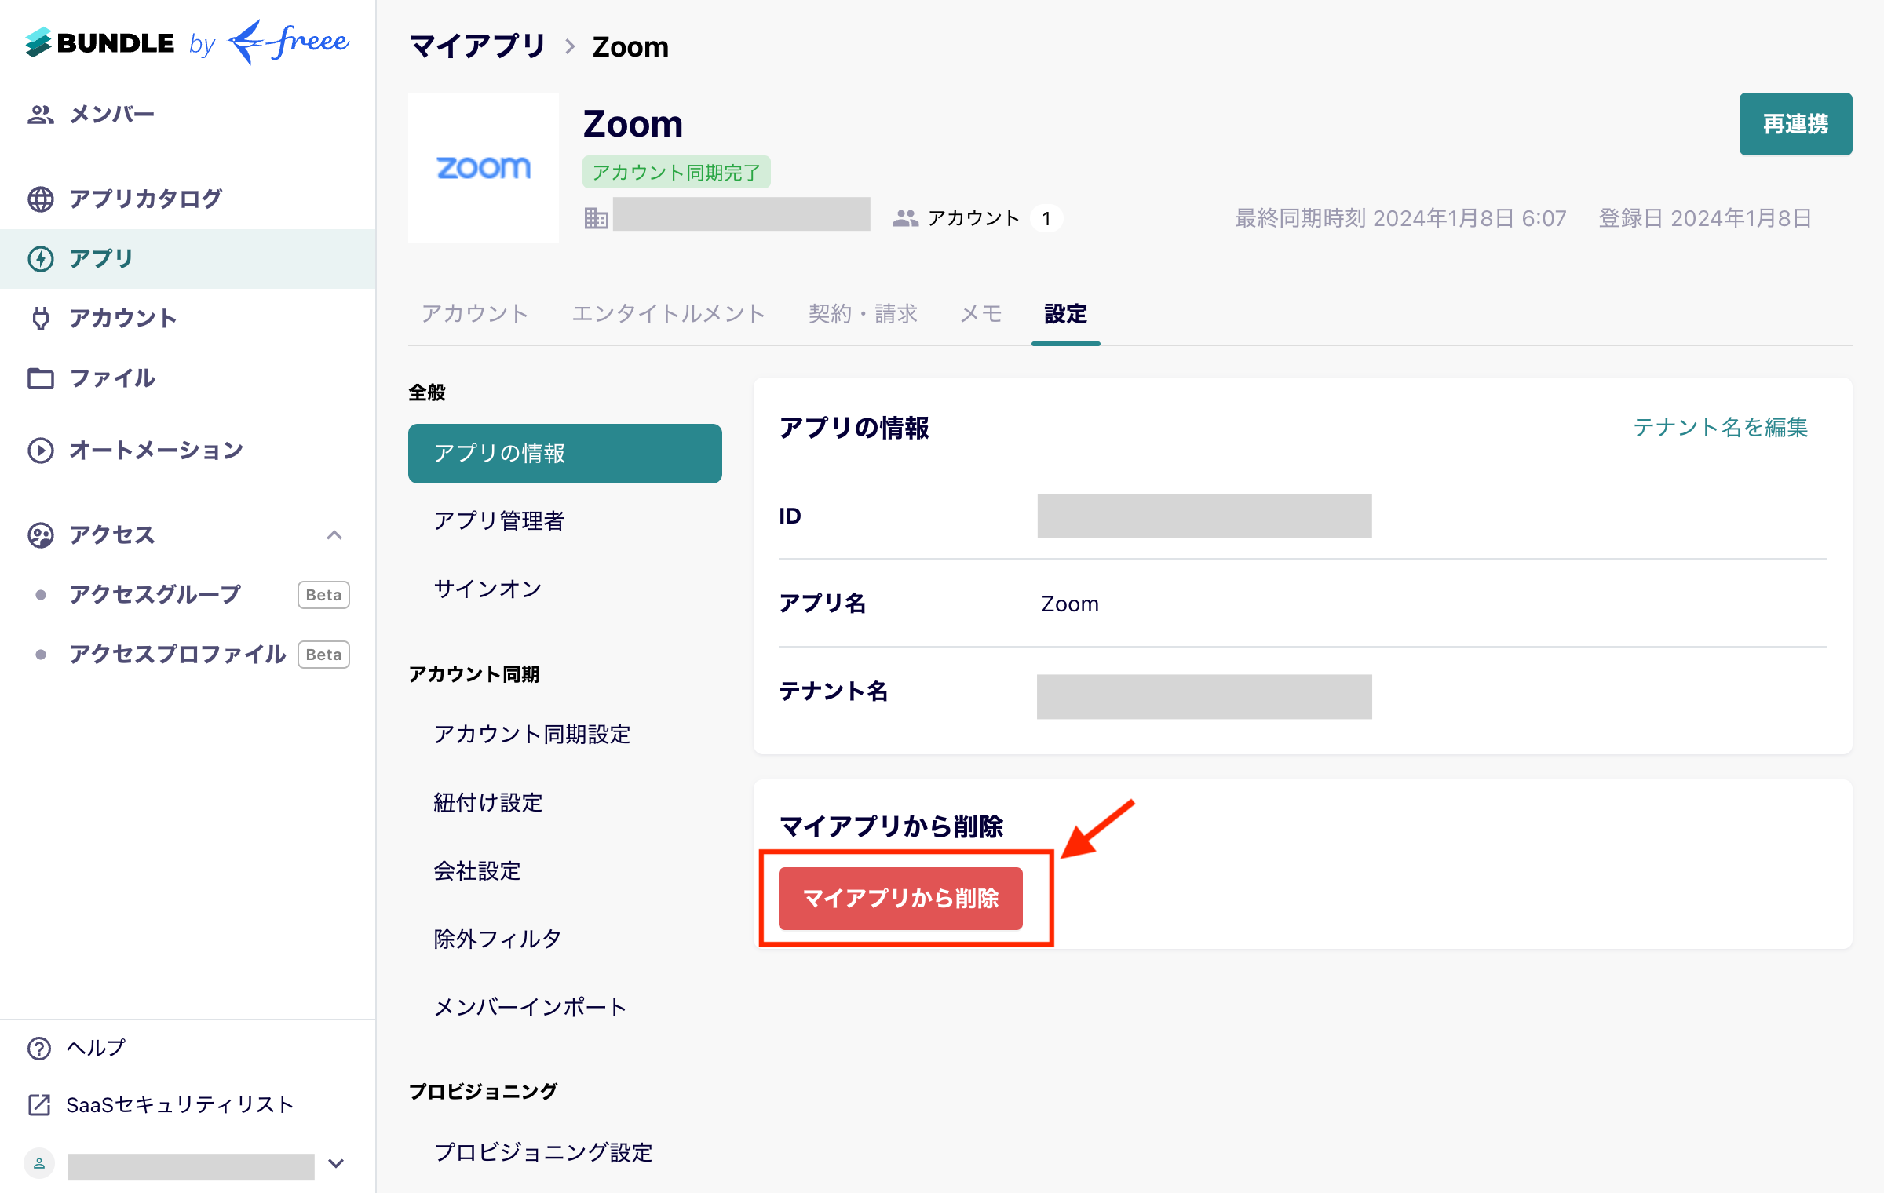Click the アカウント plug icon in sidebar
The width and height of the screenshot is (1884, 1193).
41,319
